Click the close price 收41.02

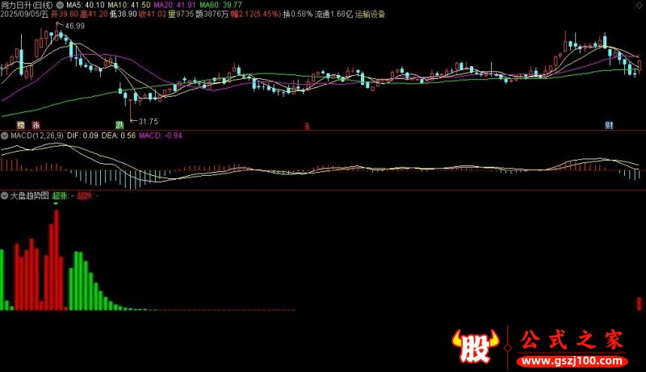click(153, 15)
